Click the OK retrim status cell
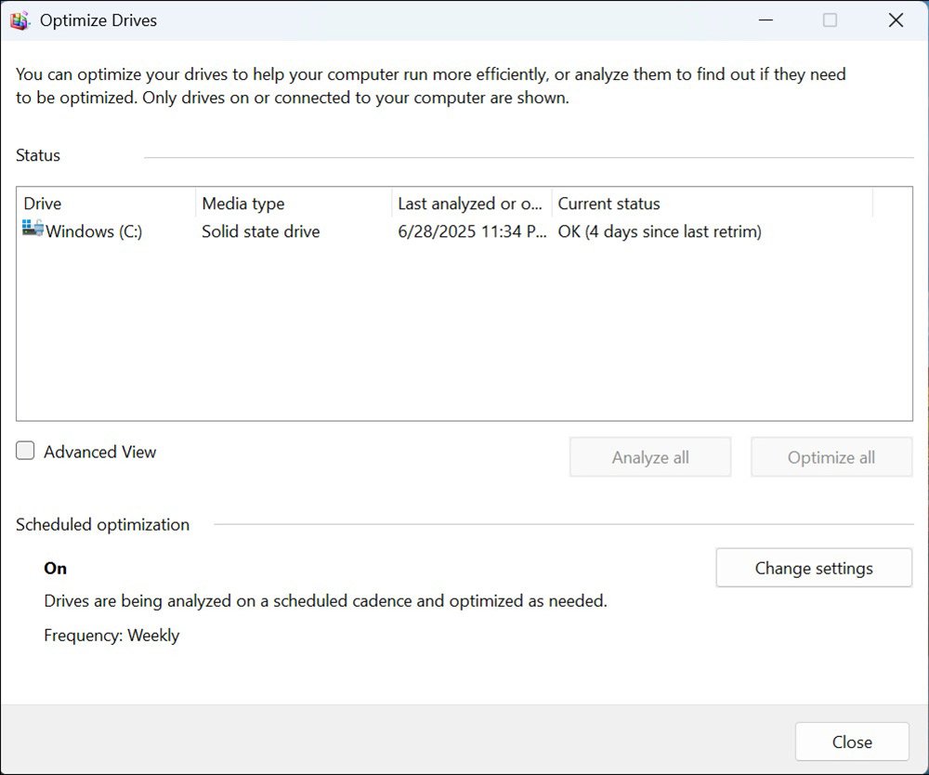929x775 pixels. click(x=660, y=231)
